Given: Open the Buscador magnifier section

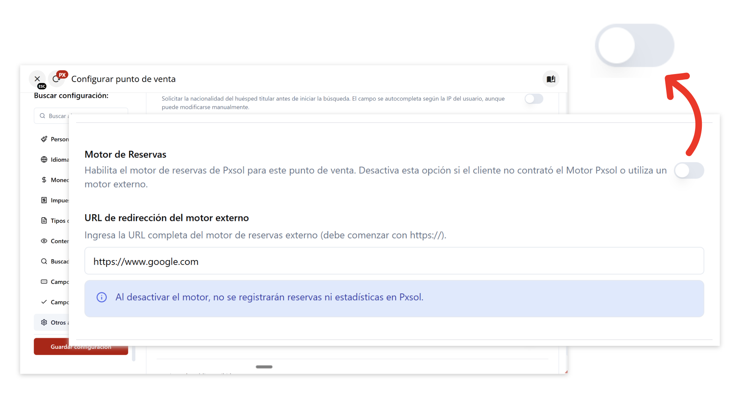Looking at the screenshot, I should click(55, 261).
